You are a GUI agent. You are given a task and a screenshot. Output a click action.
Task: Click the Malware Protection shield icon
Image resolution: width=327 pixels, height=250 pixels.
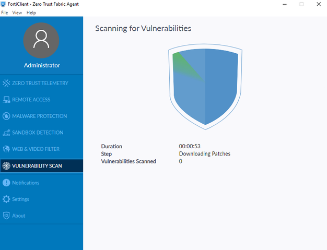point(6,116)
